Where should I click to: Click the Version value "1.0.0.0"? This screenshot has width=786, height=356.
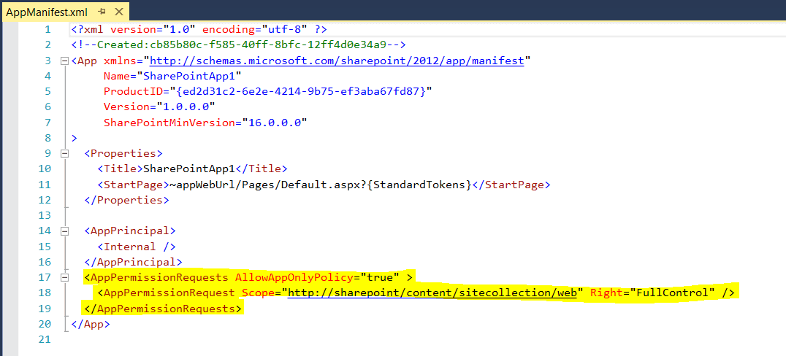click(x=186, y=107)
